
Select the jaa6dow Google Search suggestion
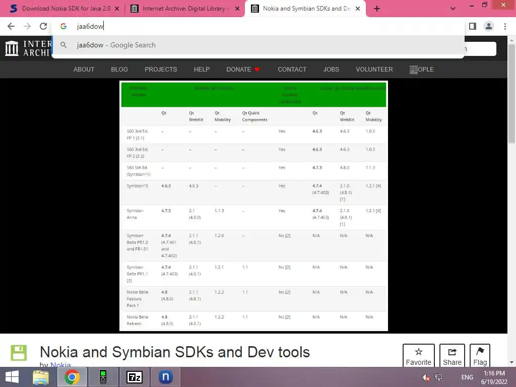258,45
